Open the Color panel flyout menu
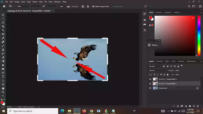Image resolution: width=203 pixels, height=114 pixels. pyautogui.click(x=201, y=12)
